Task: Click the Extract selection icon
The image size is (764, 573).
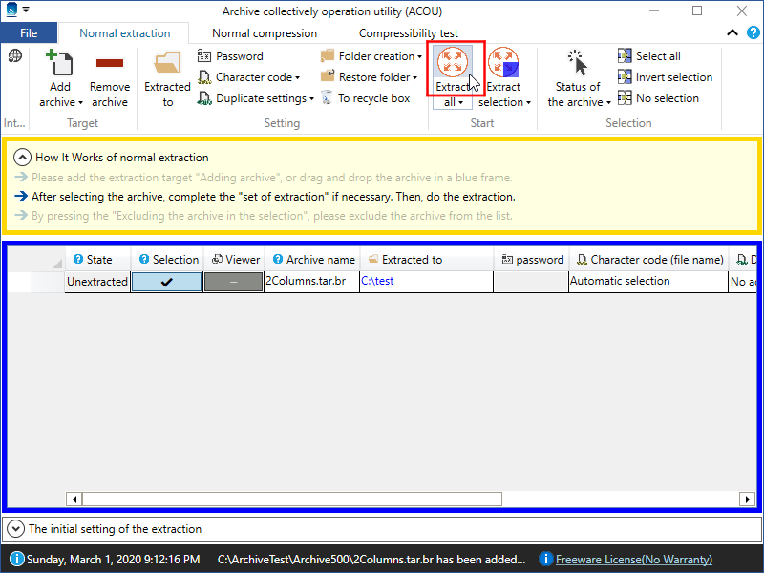Action: pyautogui.click(x=503, y=64)
